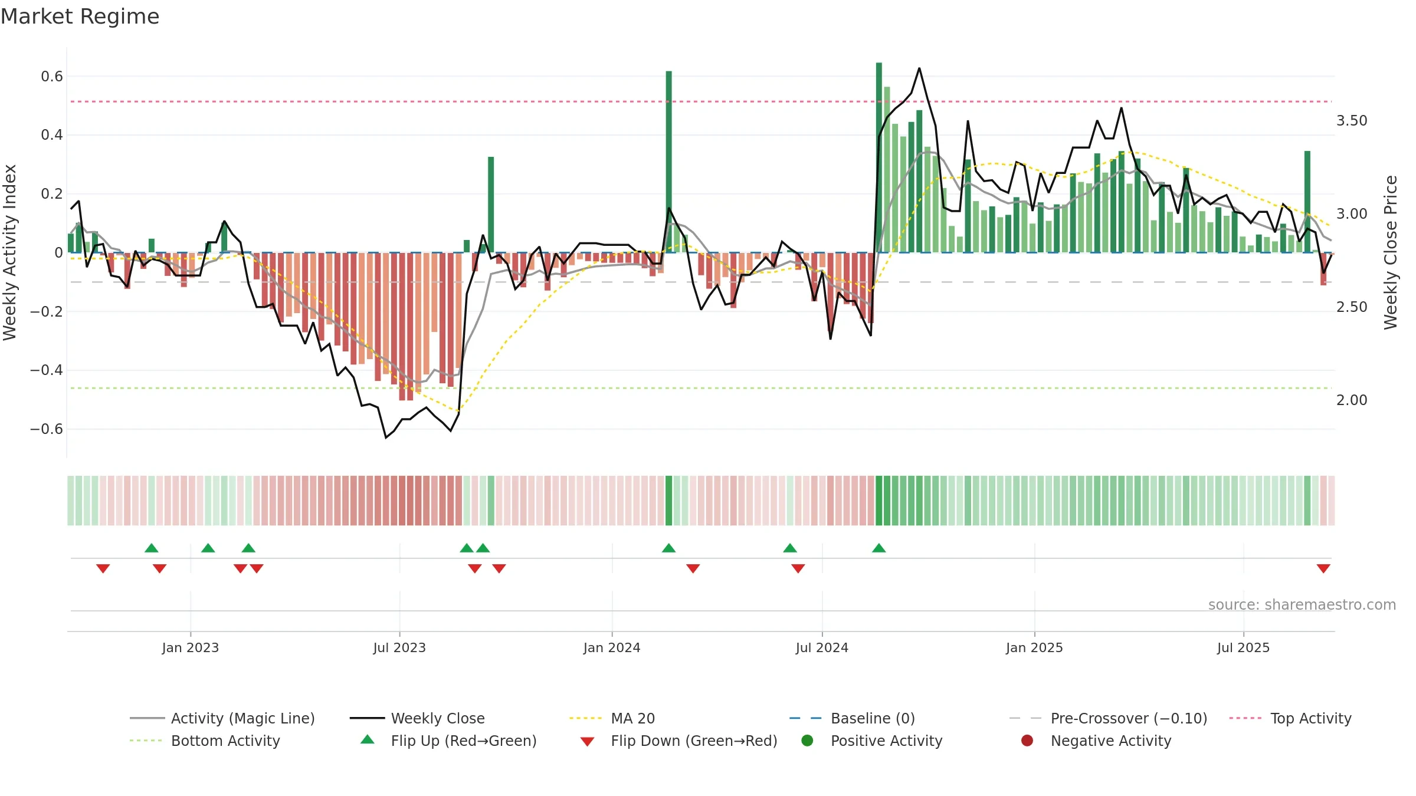Click the Jan 2024 x-axis label
The height and width of the screenshot is (796, 1416).
[x=612, y=647]
